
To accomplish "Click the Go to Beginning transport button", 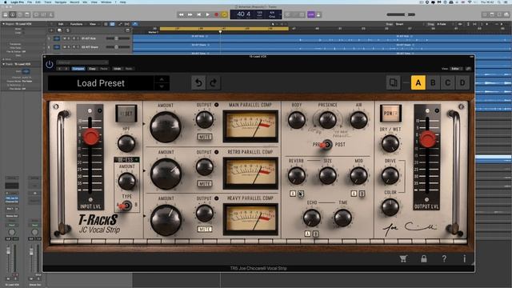I will [199, 14].
